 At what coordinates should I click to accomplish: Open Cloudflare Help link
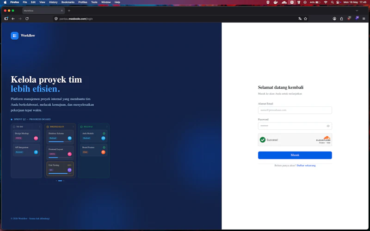pos(328,143)
